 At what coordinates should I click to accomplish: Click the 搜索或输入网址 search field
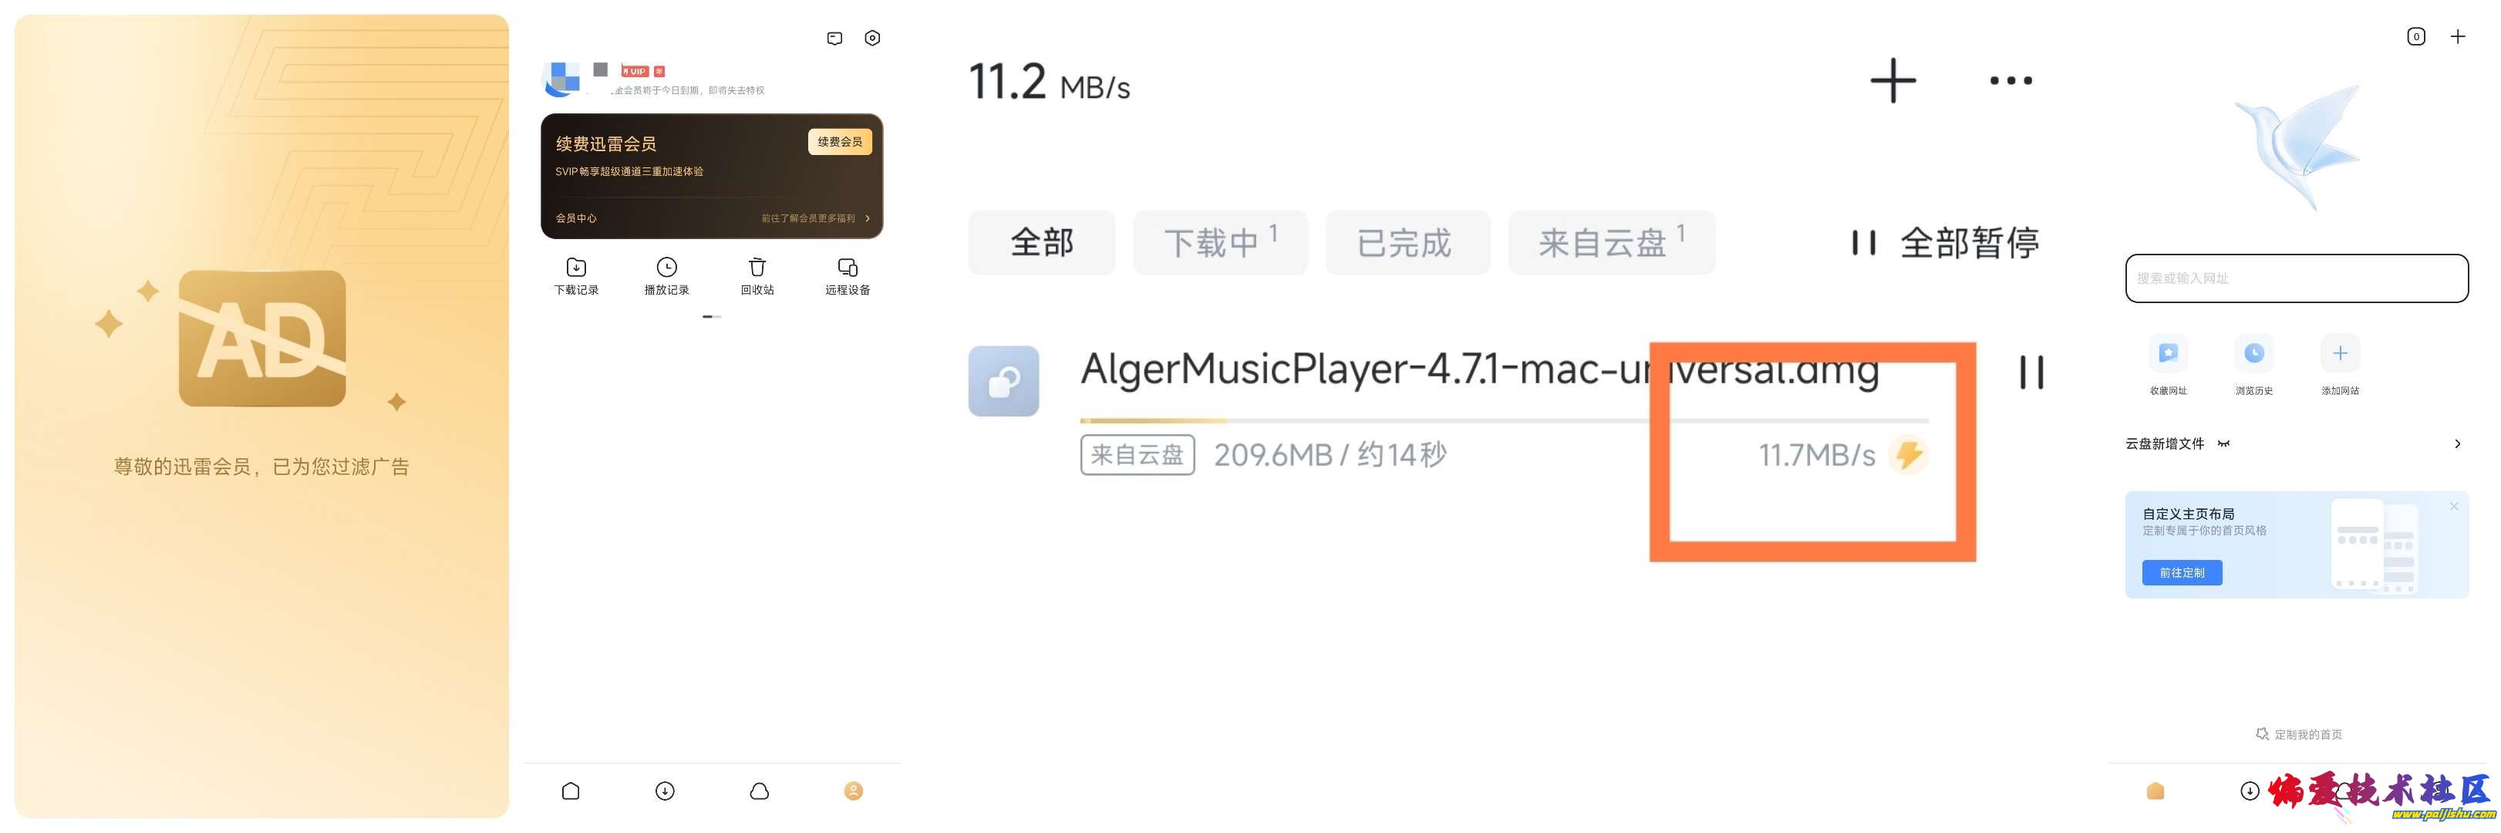tap(2296, 278)
